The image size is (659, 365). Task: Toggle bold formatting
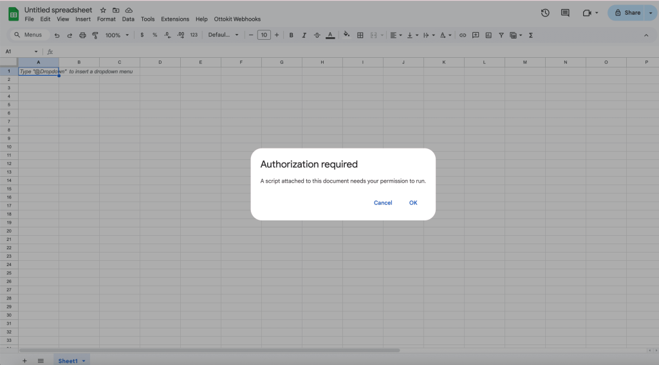coord(291,35)
